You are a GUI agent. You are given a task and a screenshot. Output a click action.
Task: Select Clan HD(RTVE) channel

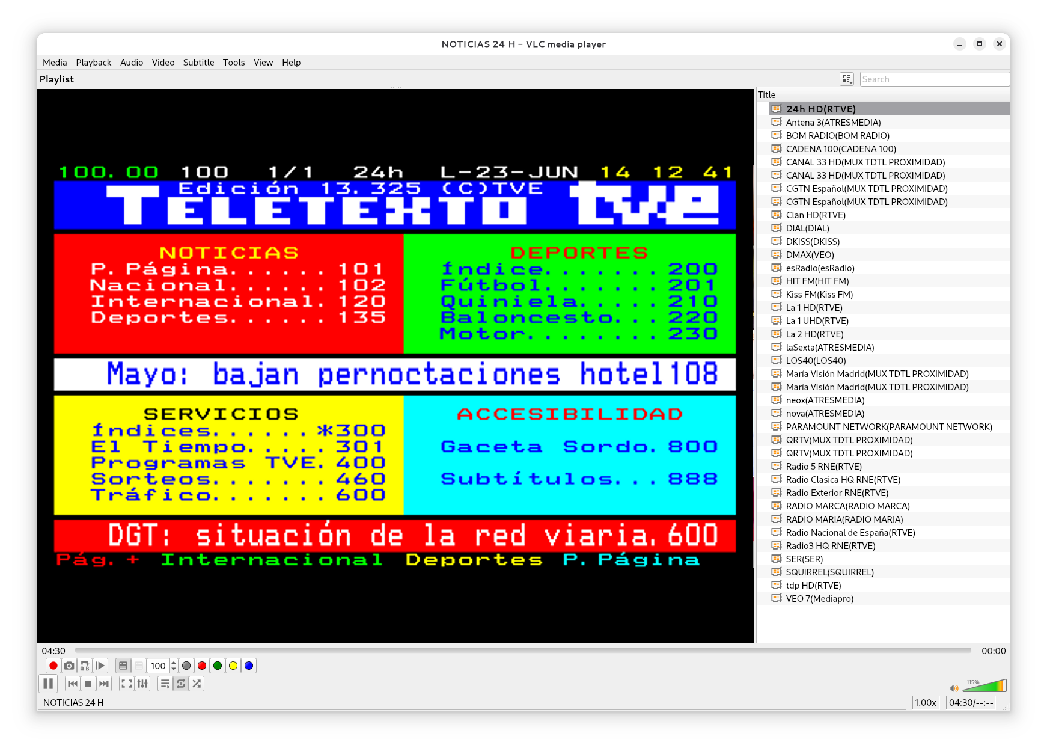pyautogui.click(x=890, y=215)
